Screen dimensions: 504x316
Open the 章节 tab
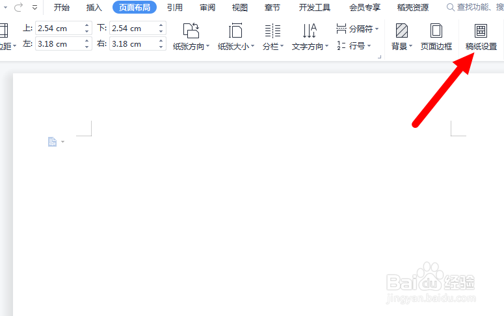(x=272, y=7)
